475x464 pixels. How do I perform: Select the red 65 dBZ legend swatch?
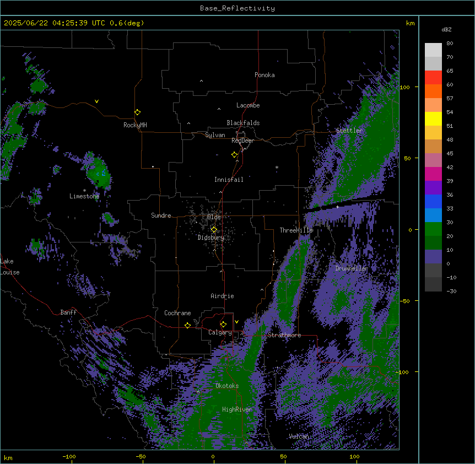coord(433,77)
